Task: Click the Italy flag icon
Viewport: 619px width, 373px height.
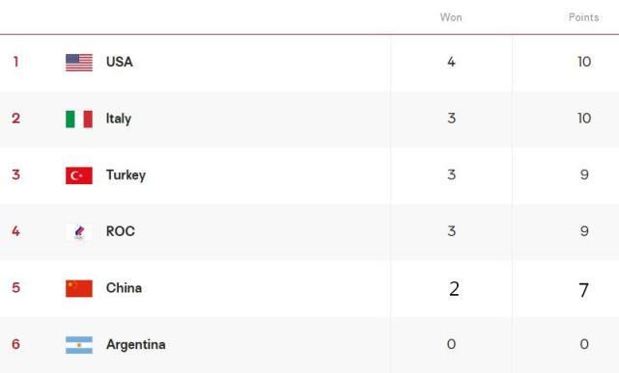Action: tap(79, 119)
